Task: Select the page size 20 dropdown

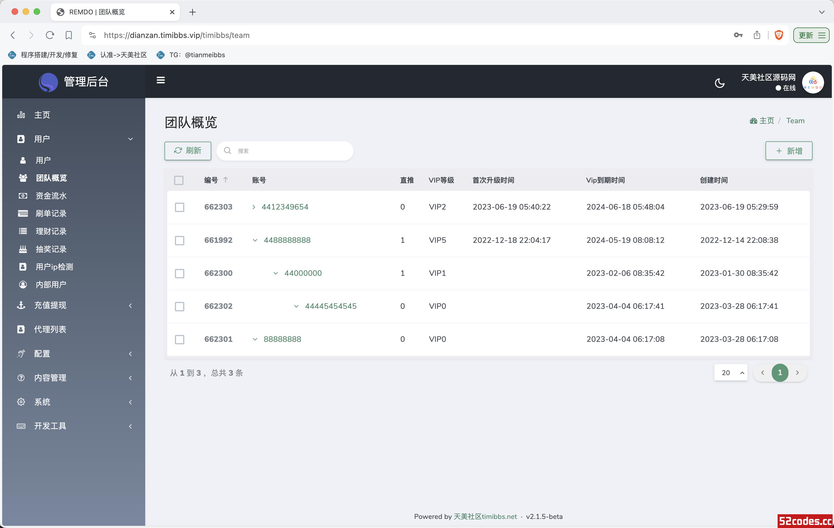Action: (x=729, y=372)
